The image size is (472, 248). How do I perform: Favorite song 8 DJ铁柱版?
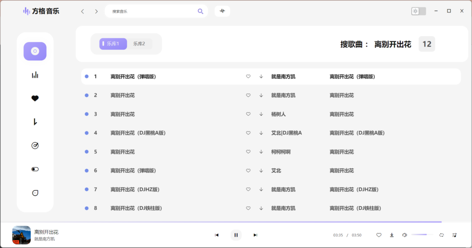click(x=248, y=208)
